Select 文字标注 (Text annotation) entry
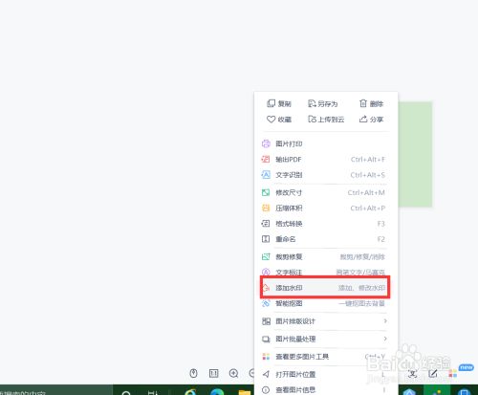The width and height of the screenshot is (478, 395). click(324, 273)
